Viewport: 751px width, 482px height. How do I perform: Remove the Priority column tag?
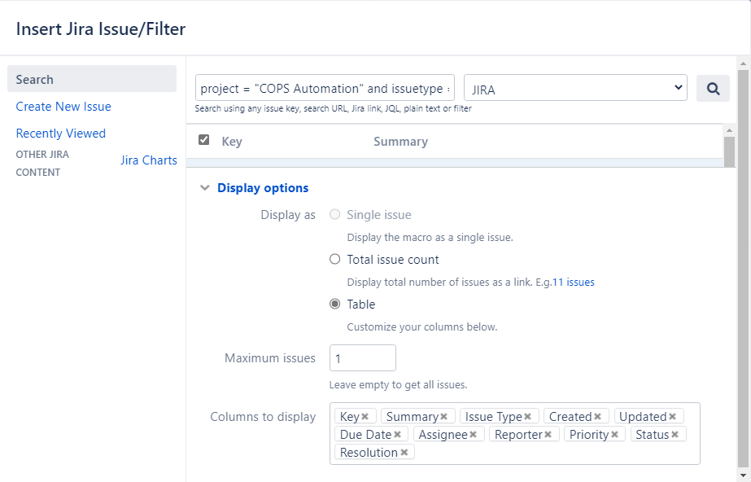[615, 435]
